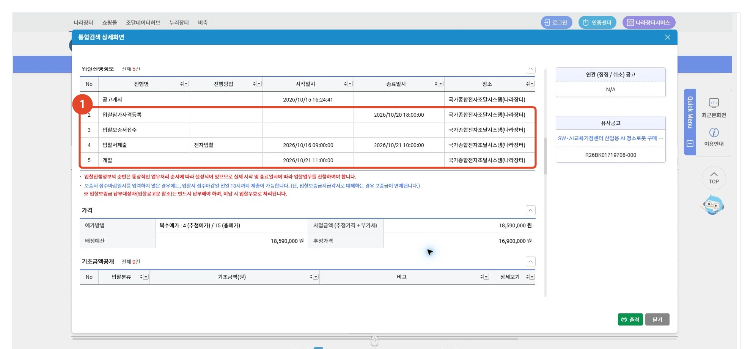Click the horizontal scrollbar below the dialog

295,338
